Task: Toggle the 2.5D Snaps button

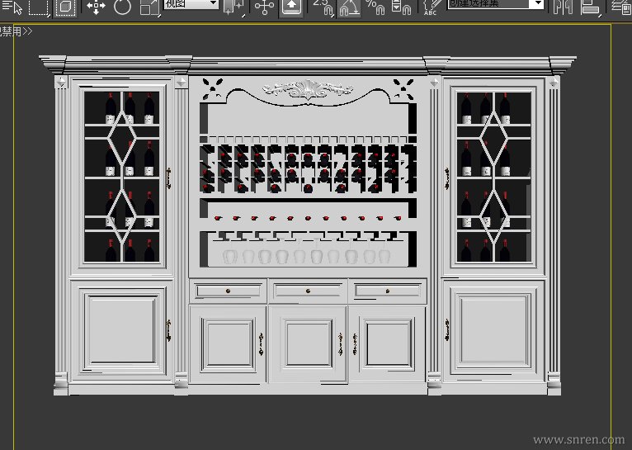Action: pyautogui.click(x=322, y=7)
